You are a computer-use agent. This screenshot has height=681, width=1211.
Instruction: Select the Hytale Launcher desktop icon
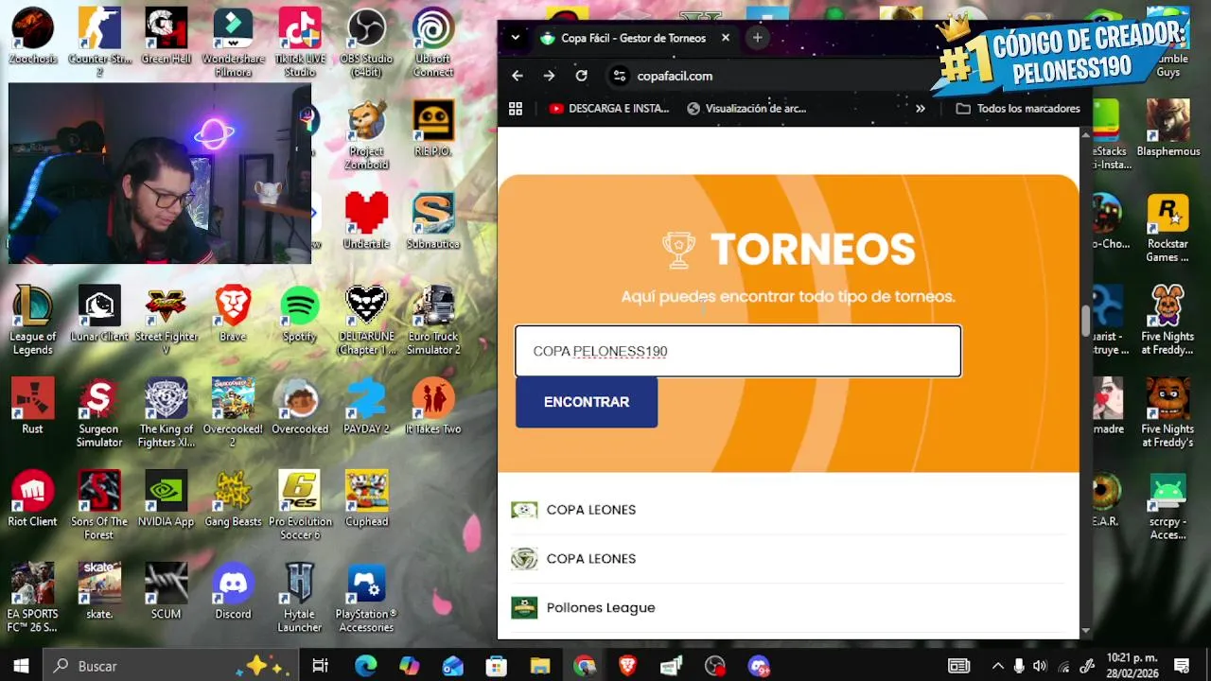click(300, 598)
